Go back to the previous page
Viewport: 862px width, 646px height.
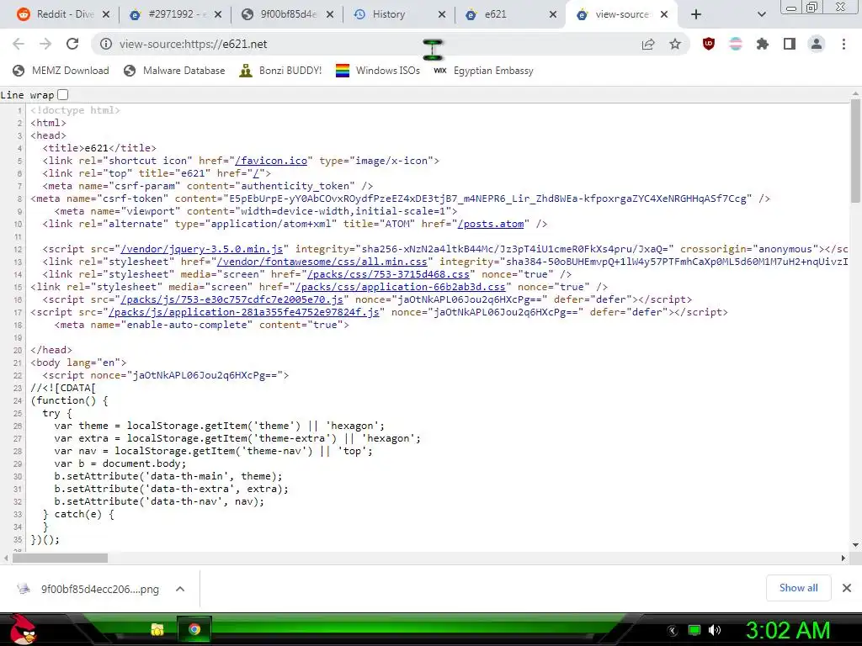(19, 44)
